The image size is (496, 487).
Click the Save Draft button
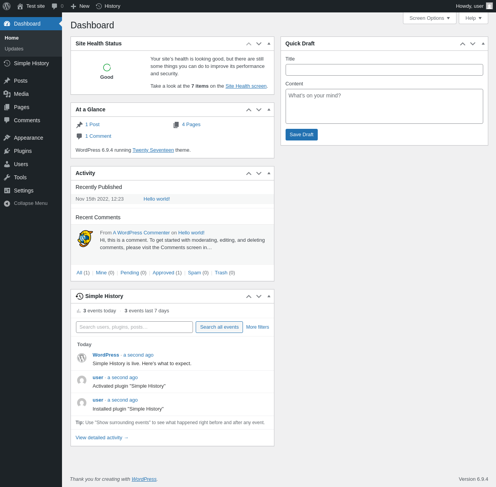click(x=301, y=135)
